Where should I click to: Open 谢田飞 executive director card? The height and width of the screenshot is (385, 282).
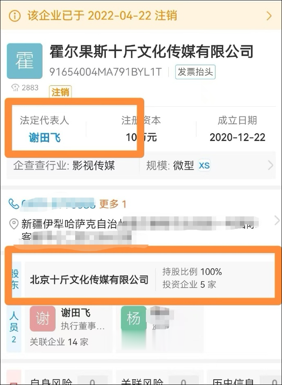coord(69,329)
